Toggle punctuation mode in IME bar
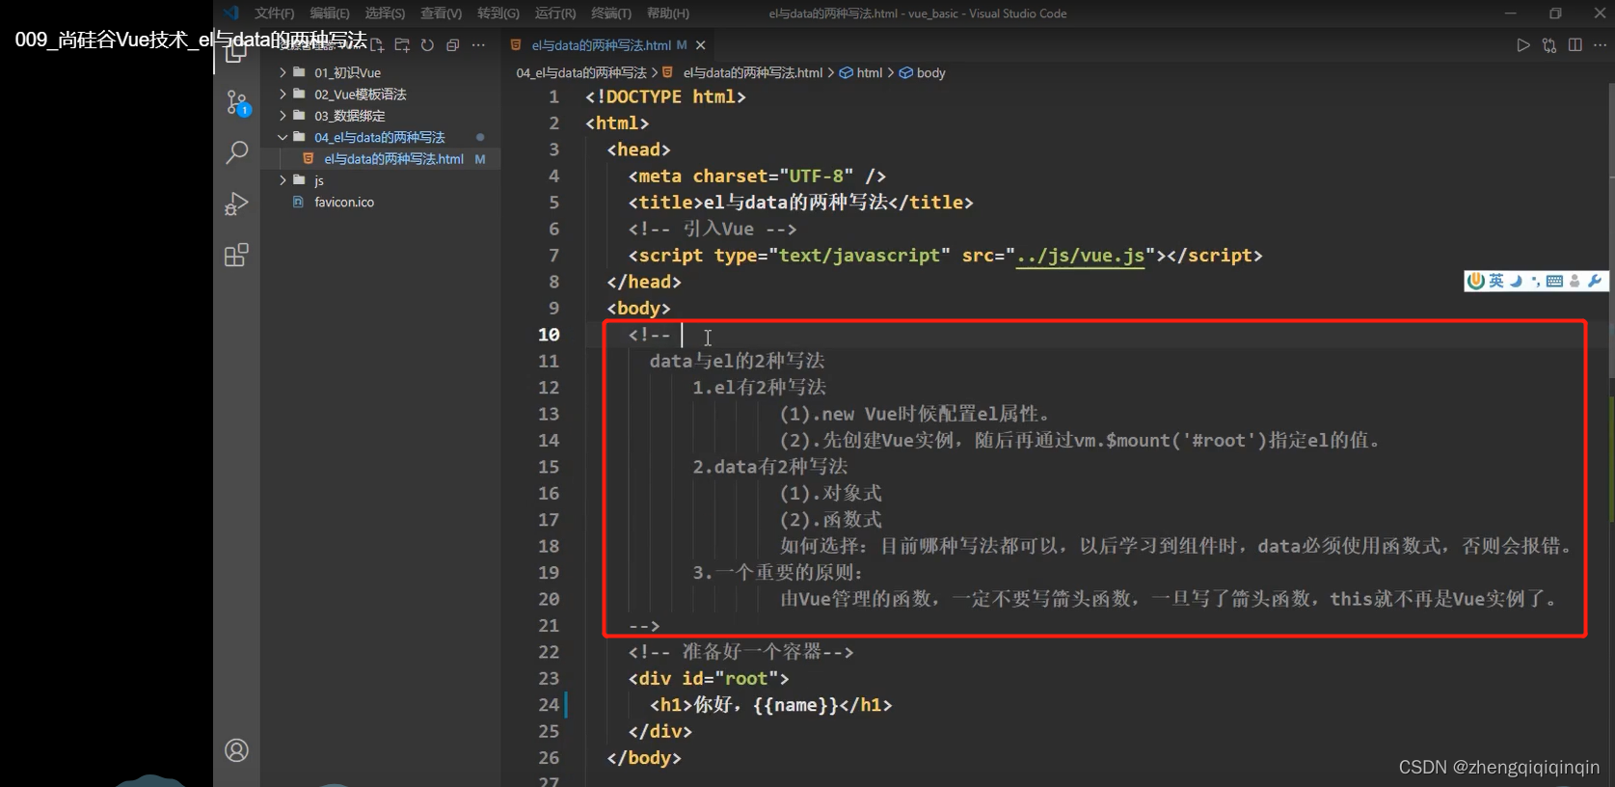Viewport: 1615px width, 787px height. [1535, 281]
